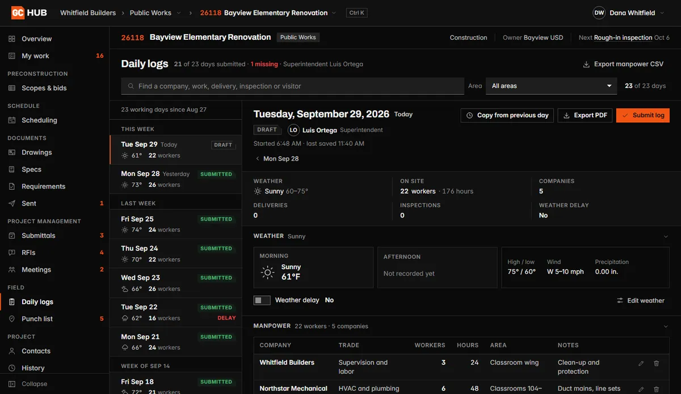This screenshot has width=681, height=394.
Task: Click the Punch list pin icon
Action: pos(12,319)
